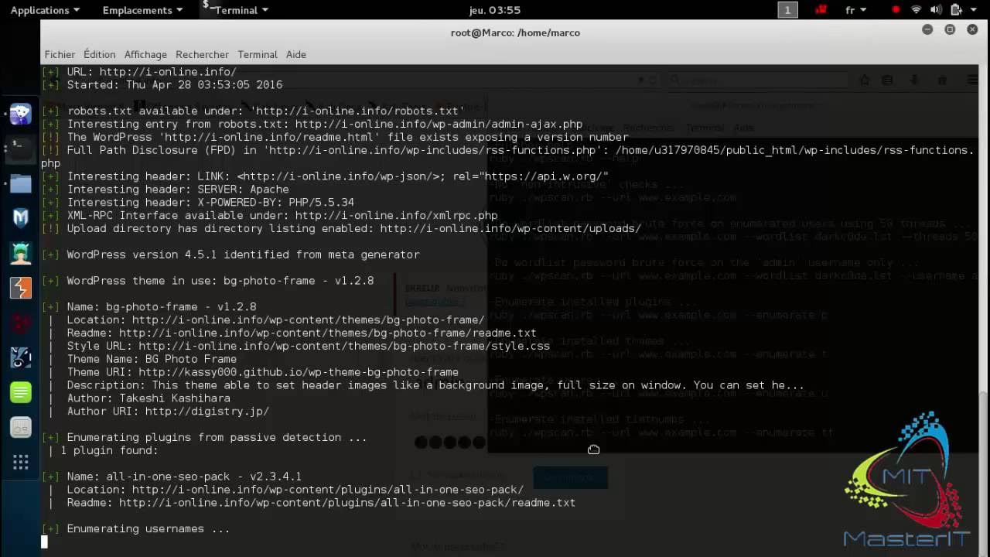Open the Emplacements menu
Viewport: 990px width, 557px height.
coord(142,10)
